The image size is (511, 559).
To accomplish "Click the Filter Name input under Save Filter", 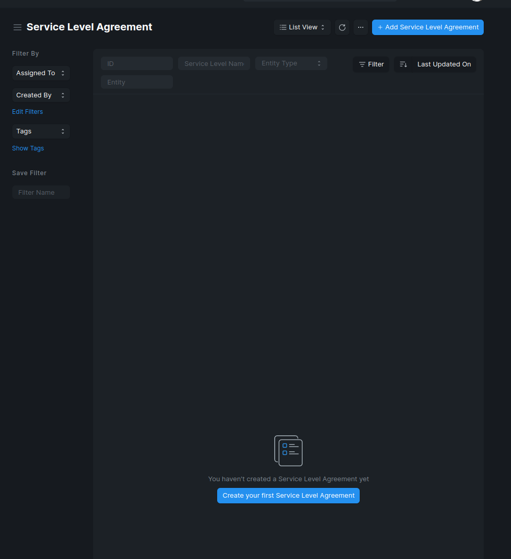I will tap(41, 192).
